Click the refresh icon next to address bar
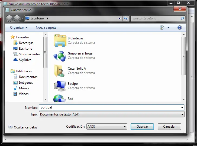 click(x=126, y=19)
